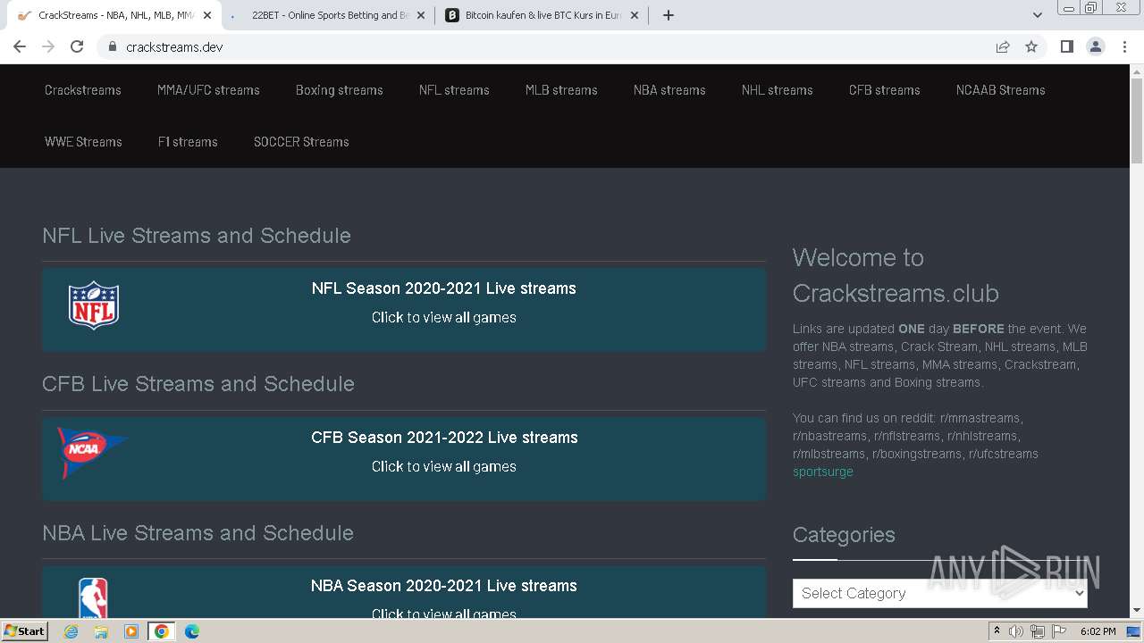Open Action Center flag icon
The image size is (1144, 643).
tap(1058, 631)
